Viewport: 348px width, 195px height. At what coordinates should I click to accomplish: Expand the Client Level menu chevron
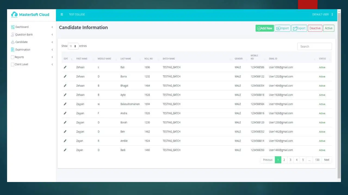pyautogui.click(x=52, y=64)
